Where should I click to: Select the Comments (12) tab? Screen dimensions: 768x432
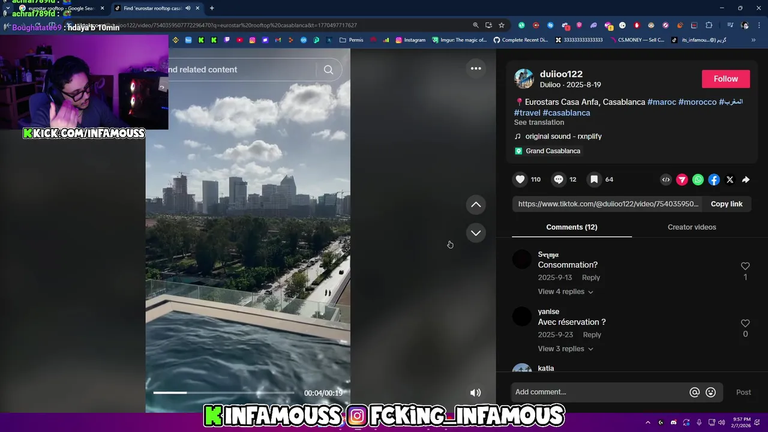pyautogui.click(x=571, y=227)
